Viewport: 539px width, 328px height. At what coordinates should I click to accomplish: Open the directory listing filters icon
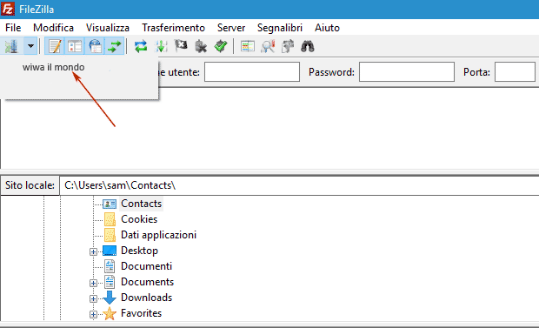(248, 46)
